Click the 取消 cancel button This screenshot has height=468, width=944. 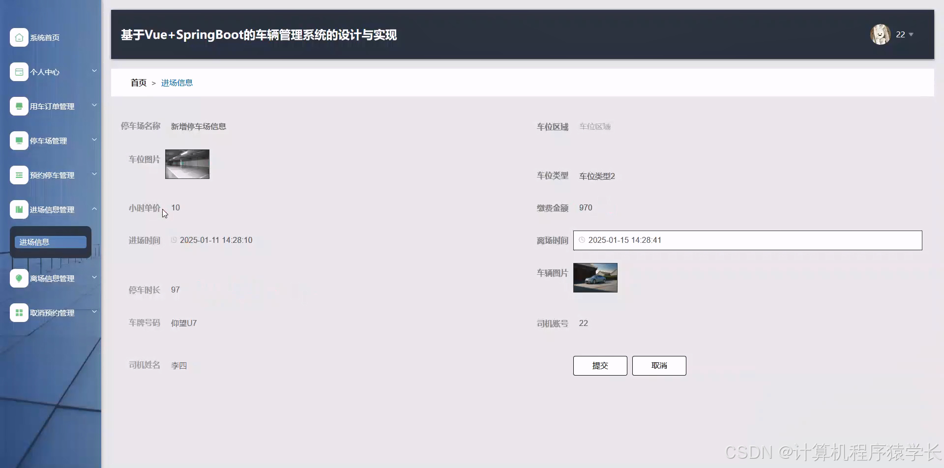pos(659,365)
